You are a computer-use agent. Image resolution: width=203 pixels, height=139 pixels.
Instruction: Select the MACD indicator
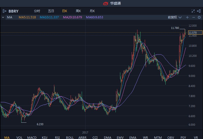(x=32, y=137)
